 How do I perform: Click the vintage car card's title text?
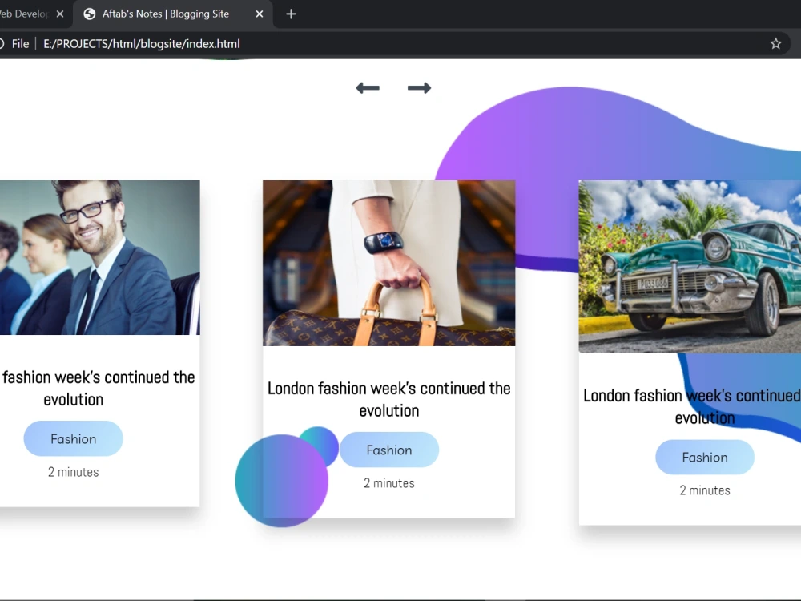point(692,406)
